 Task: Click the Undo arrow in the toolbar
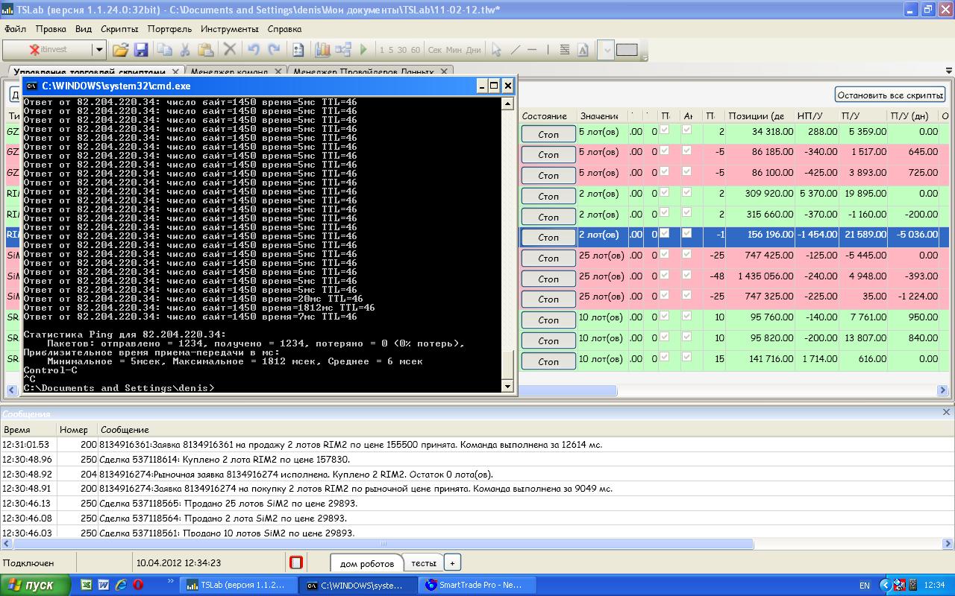[254, 50]
